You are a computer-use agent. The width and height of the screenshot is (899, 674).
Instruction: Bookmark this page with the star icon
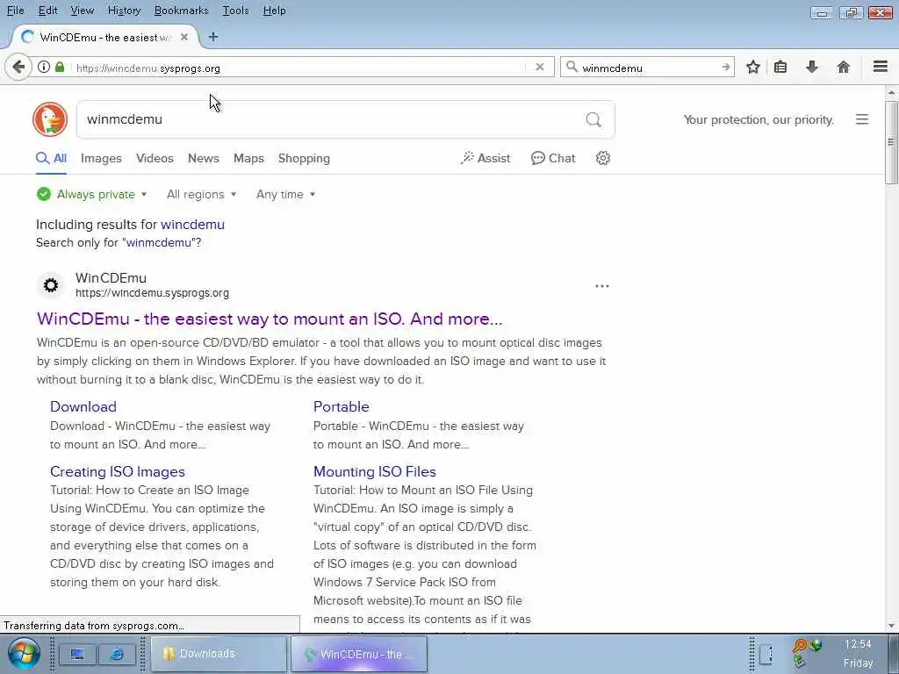pos(752,67)
